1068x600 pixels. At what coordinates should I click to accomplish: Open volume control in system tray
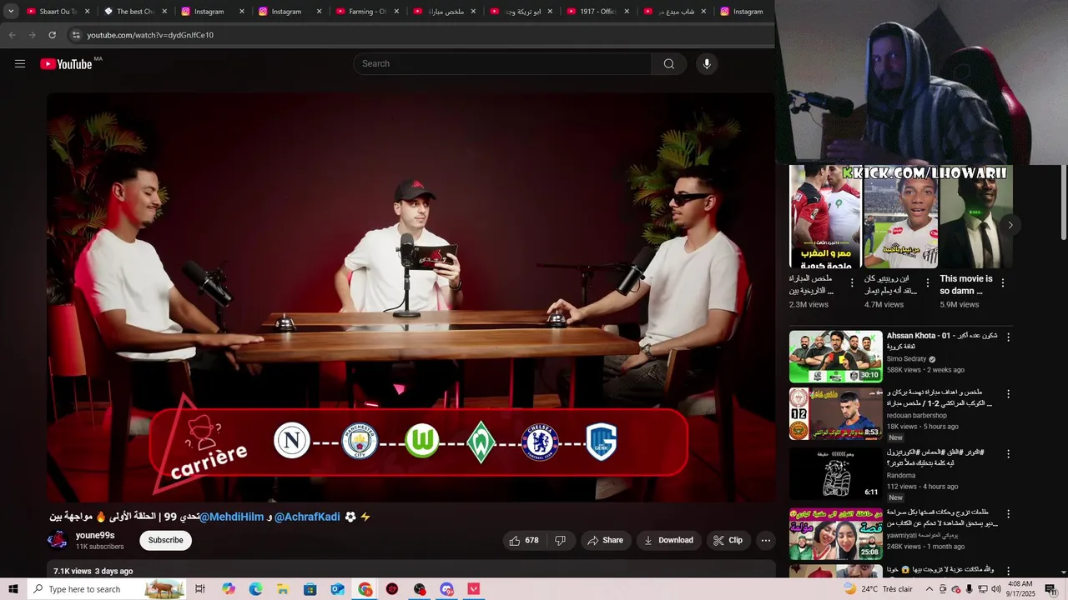(x=995, y=589)
